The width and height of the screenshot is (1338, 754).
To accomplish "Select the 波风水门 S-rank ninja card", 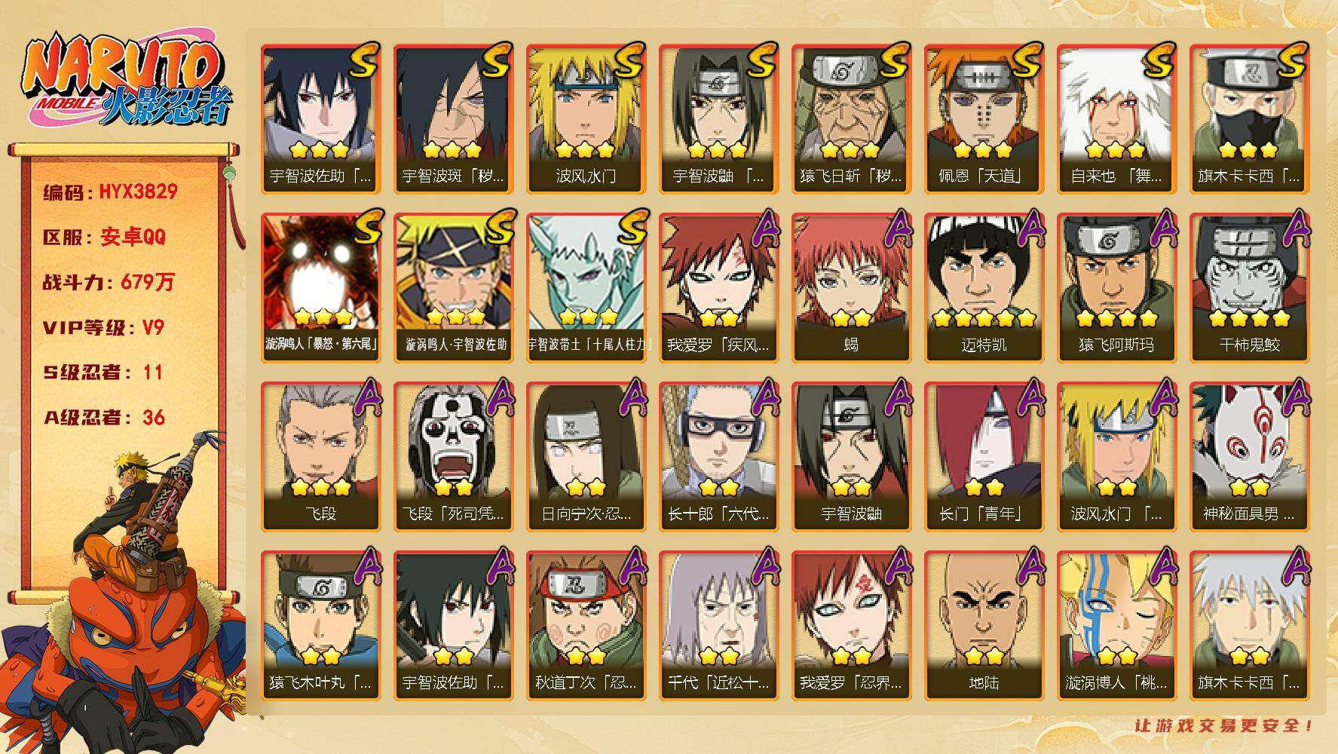I will (586, 118).
